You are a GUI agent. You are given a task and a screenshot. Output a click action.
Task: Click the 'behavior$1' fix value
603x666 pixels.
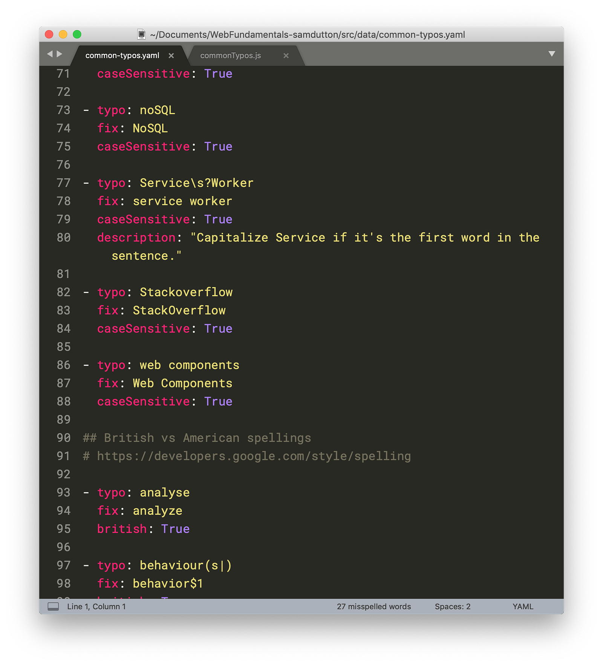click(x=168, y=583)
